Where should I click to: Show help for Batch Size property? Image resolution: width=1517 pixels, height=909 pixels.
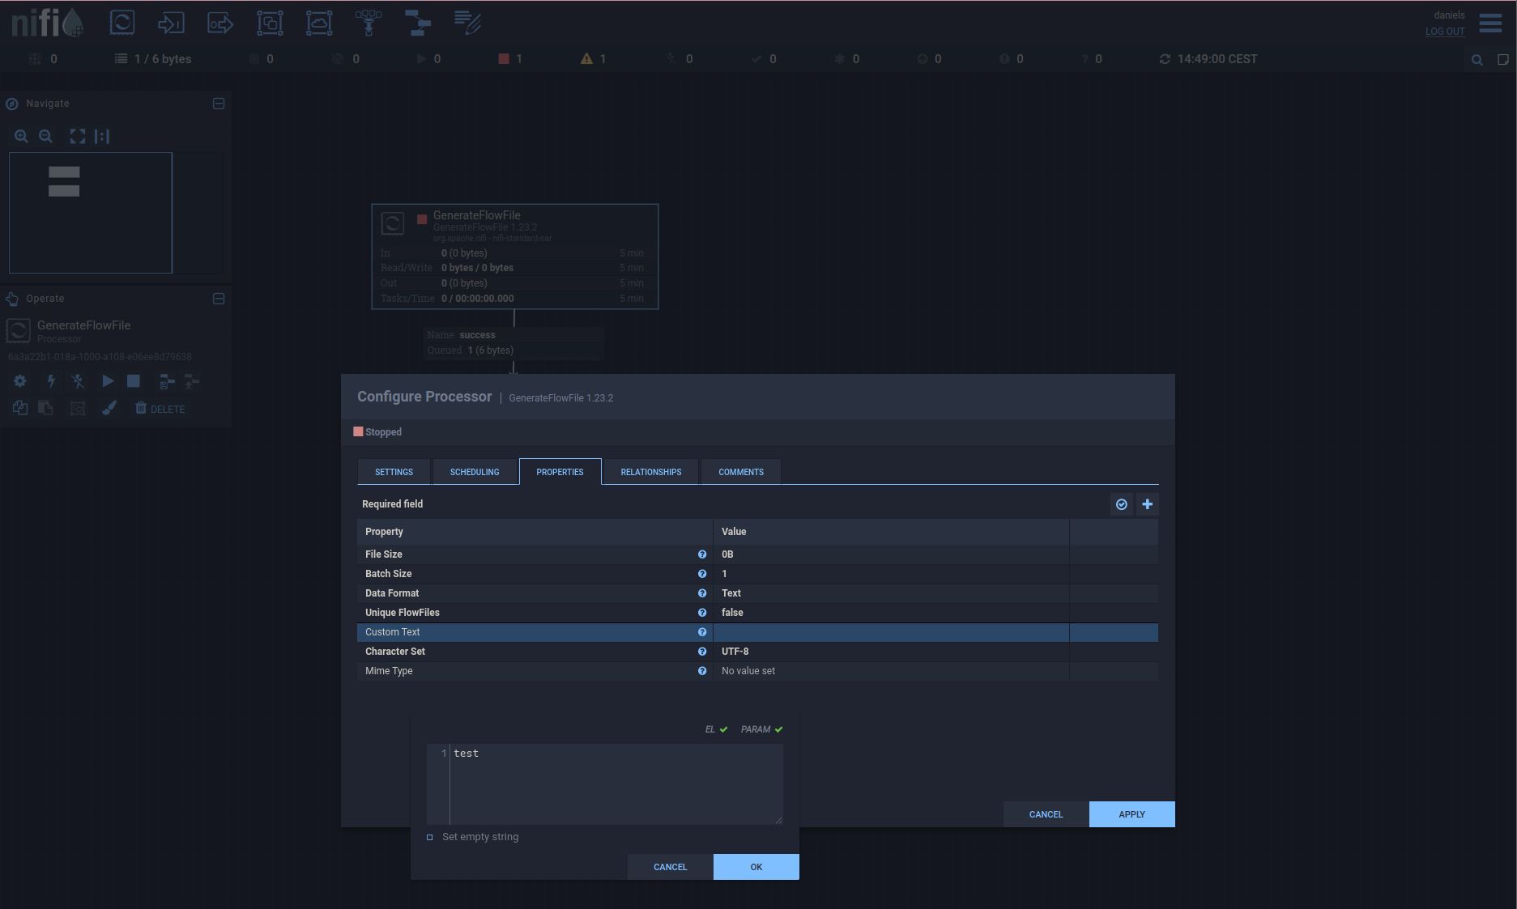(x=702, y=574)
